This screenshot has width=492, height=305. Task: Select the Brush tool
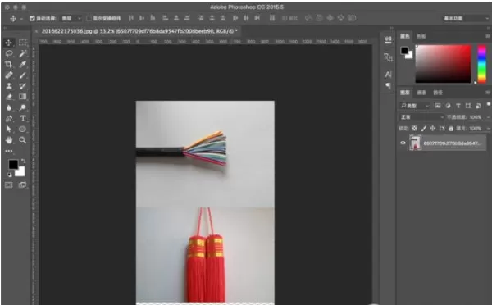coord(23,75)
